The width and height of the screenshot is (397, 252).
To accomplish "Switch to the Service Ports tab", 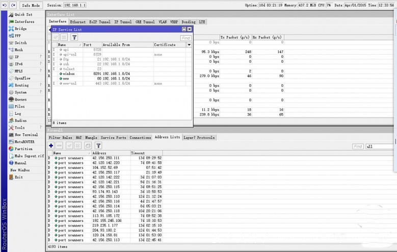I will (113, 137).
